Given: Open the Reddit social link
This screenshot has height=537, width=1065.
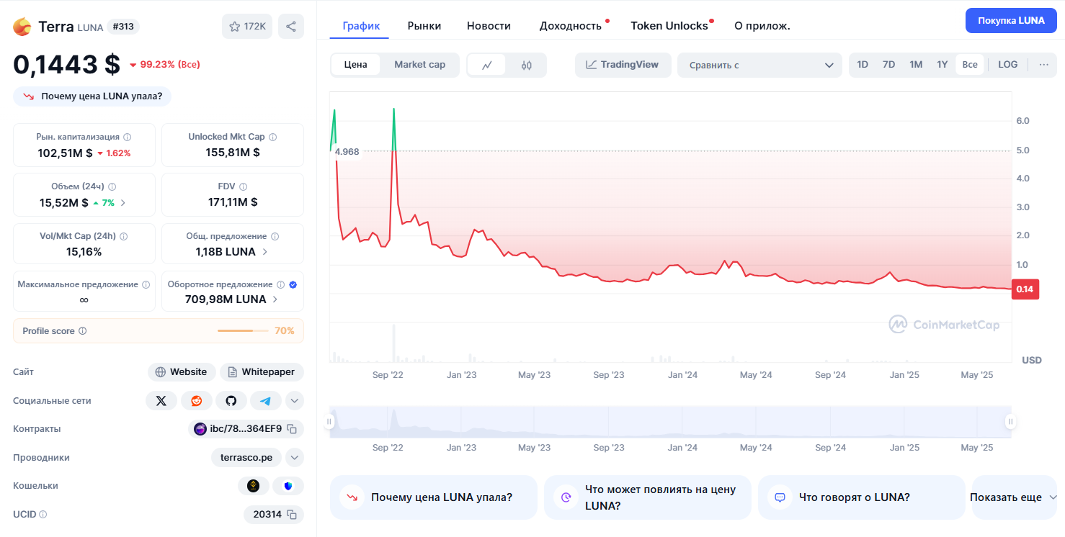Looking at the screenshot, I should click(x=196, y=401).
